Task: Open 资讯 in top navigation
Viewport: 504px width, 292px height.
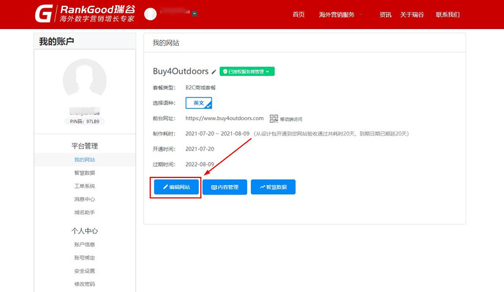Action: pyautogui.click(x=385, y=14)
